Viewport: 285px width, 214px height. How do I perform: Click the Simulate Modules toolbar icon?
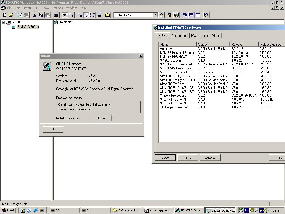(x=176, y=15)
